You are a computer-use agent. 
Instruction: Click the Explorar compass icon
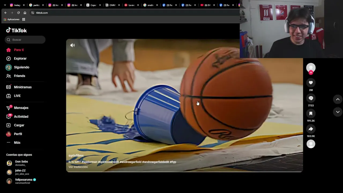tap(9, 58)
